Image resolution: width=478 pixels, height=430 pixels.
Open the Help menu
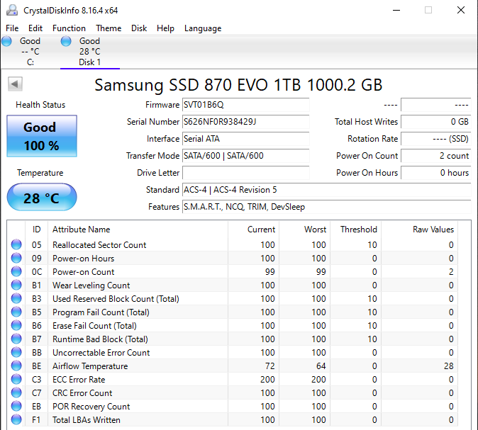165,28
